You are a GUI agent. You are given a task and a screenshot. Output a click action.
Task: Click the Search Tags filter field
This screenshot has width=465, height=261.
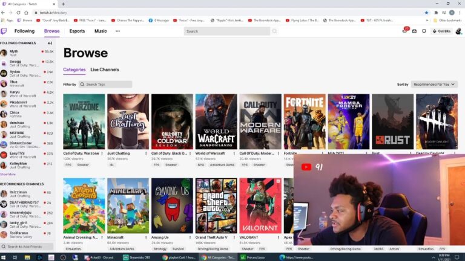[x=105, y=85]
